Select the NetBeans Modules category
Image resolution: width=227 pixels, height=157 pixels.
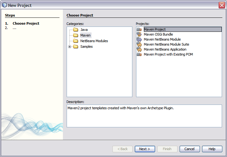point(94,41)
